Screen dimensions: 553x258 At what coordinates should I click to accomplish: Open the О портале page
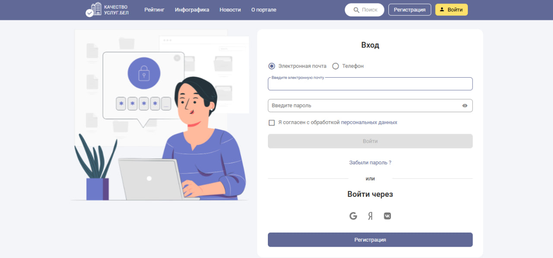264,10
